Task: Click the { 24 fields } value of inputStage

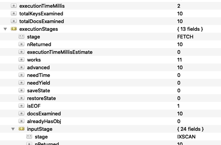Action: [x=190, y=129]
